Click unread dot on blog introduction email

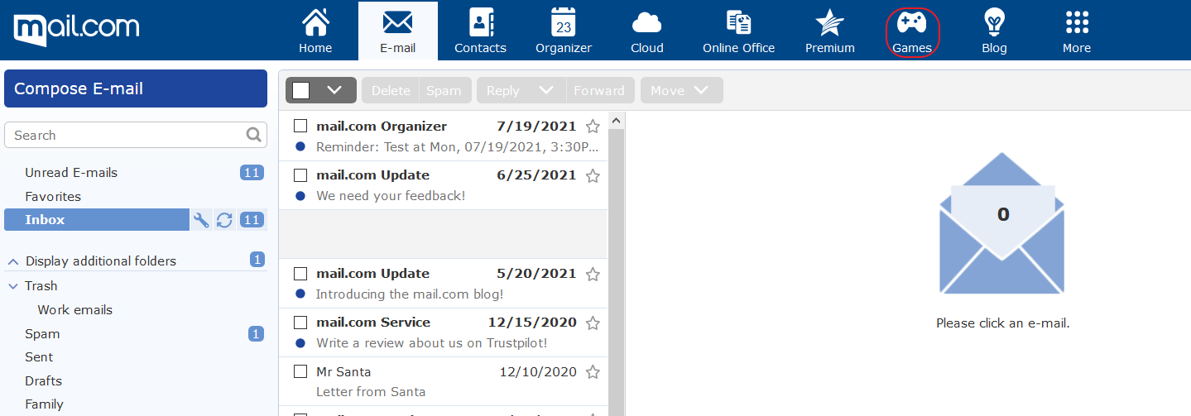[x=300, y=294]
